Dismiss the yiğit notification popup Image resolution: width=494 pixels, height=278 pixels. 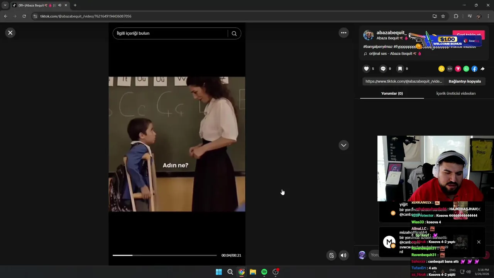tap(479, 209)
